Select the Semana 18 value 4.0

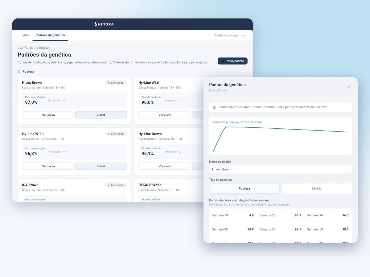(x=251, y=215)
